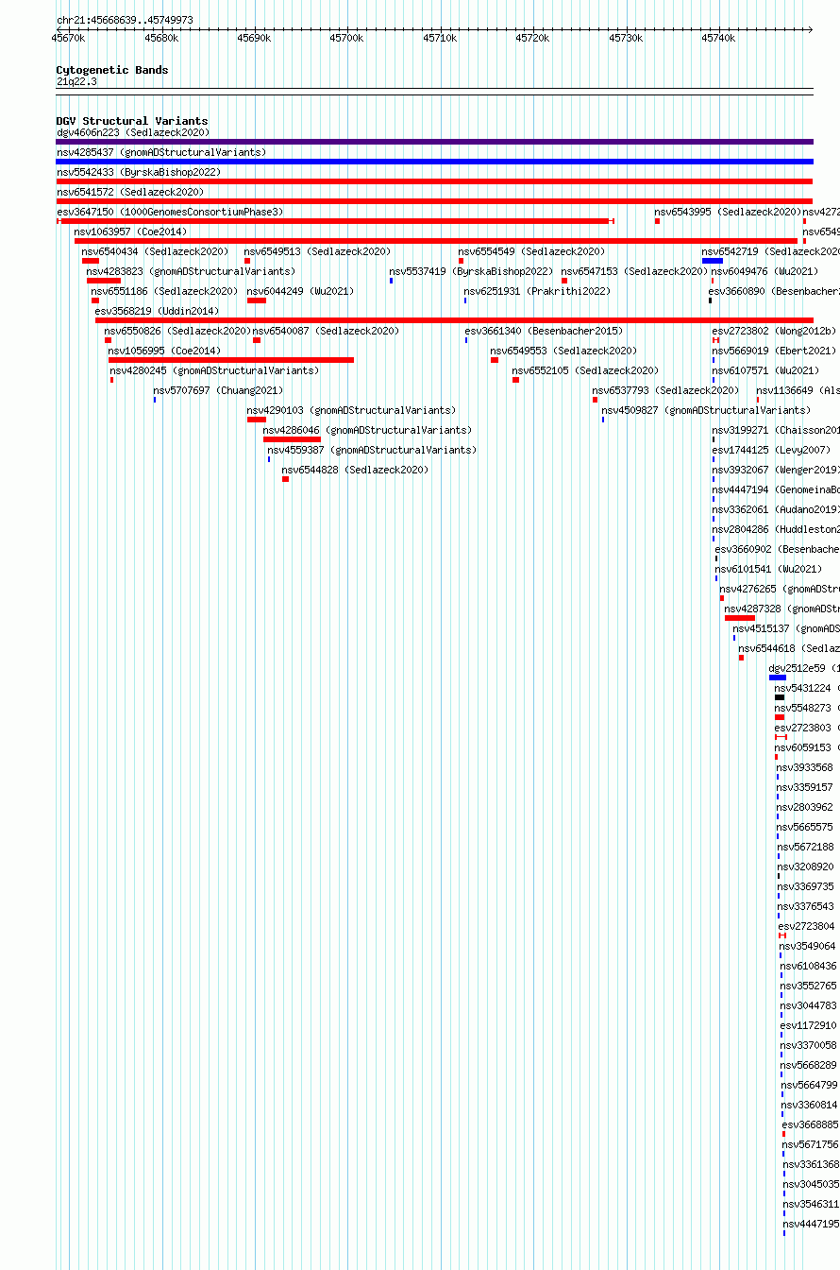Click the 45680k ruler tick label
This screenshot has height=1270, width=840.
pos(161,38)
